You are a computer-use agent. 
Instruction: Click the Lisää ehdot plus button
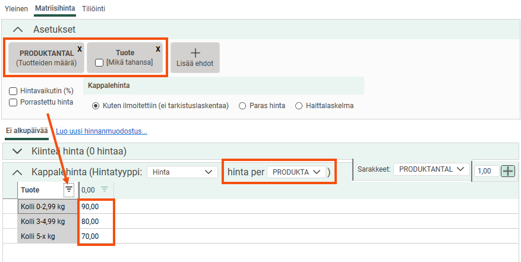[x=195, y=57]
